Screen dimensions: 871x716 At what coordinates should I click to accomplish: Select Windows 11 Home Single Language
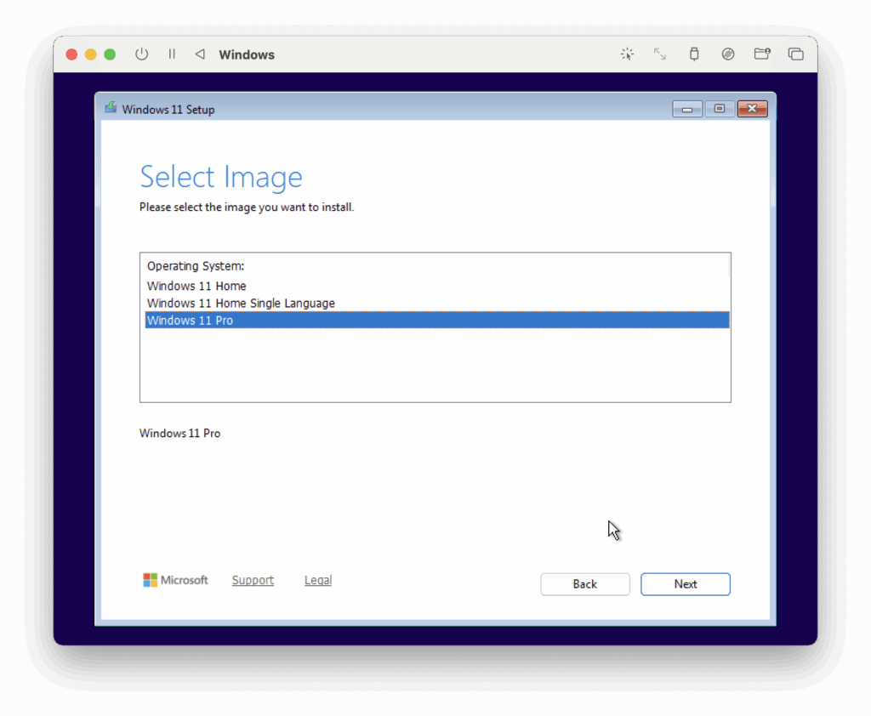(x=241, y=303)
